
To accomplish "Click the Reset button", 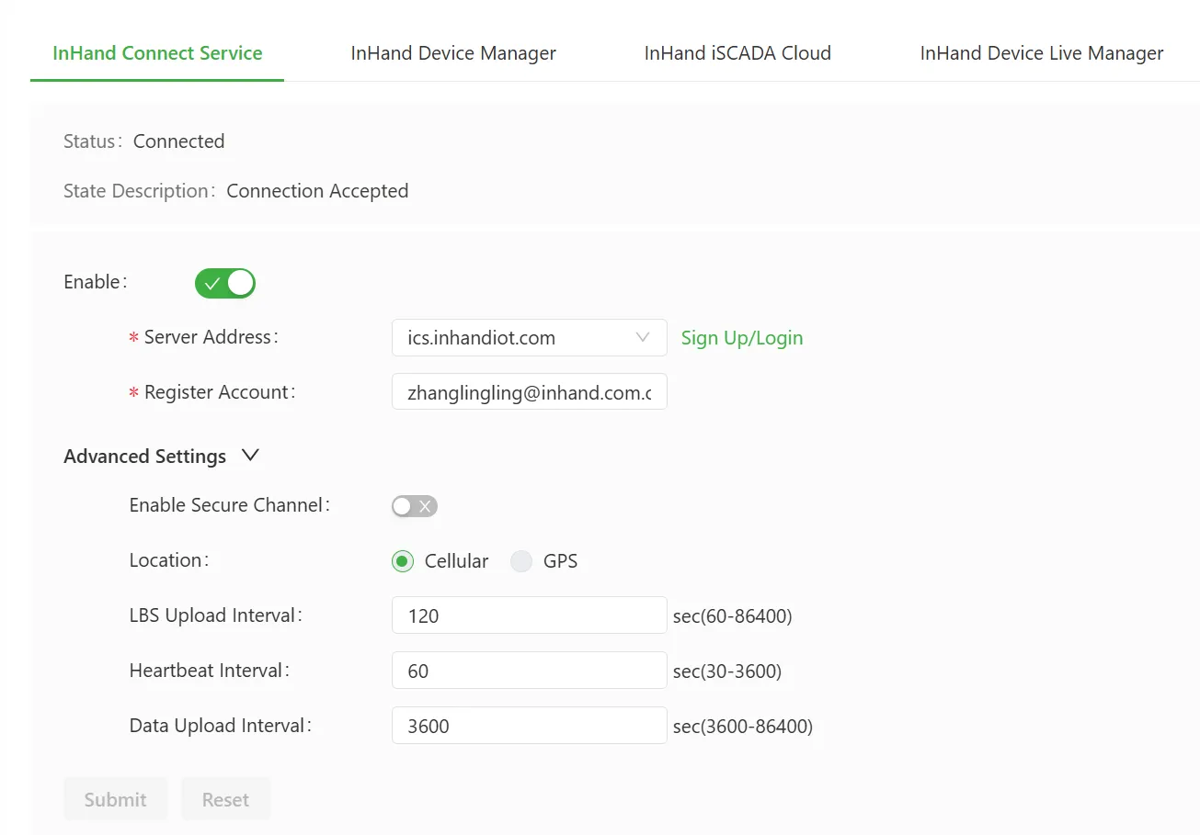I will click(226, 799).
